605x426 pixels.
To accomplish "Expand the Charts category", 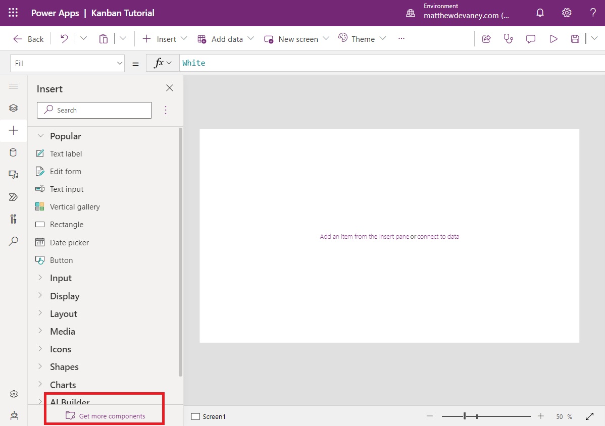I will coord(40,384).
